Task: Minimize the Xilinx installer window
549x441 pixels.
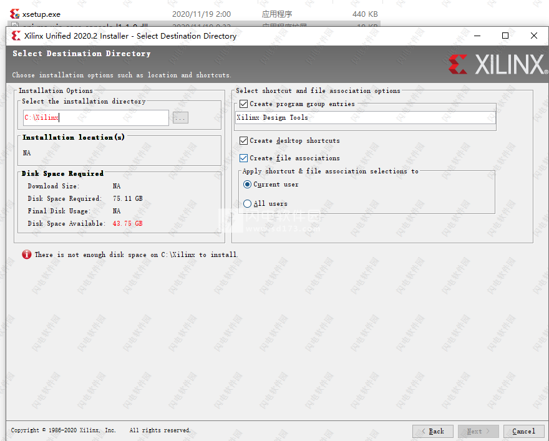Action: pos(477,36)
